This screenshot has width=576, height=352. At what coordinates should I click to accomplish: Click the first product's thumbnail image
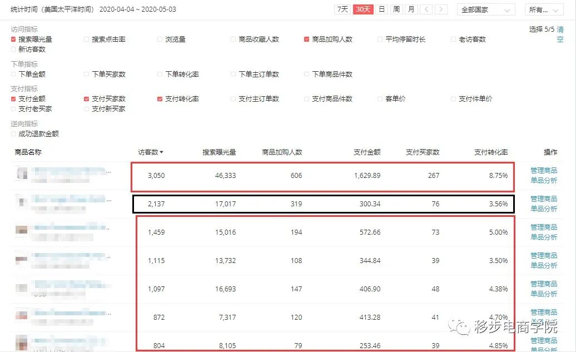point(21,173)
